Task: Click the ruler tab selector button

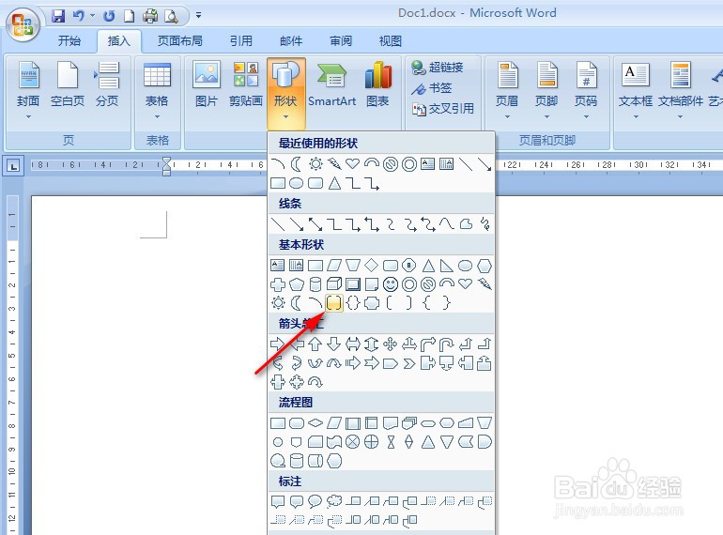Action: [x=13, y=165]
